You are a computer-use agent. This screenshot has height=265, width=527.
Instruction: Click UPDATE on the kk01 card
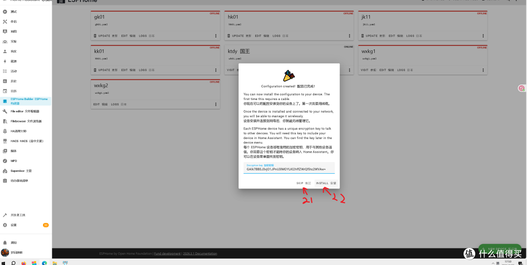pyautogui.click(x=108, y=70)
